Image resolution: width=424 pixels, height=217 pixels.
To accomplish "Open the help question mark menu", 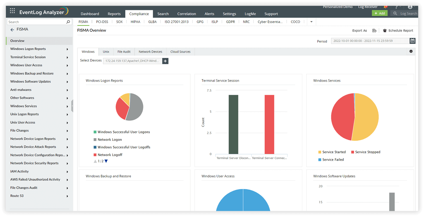I will pyautogui.click(x=396, y=7).
